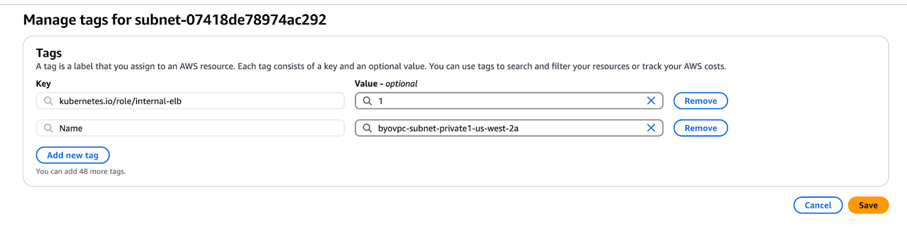Screen dimensions: 907x230
Task: Click the magnifier icon in the Name key field
Action: tap(49, 128)
